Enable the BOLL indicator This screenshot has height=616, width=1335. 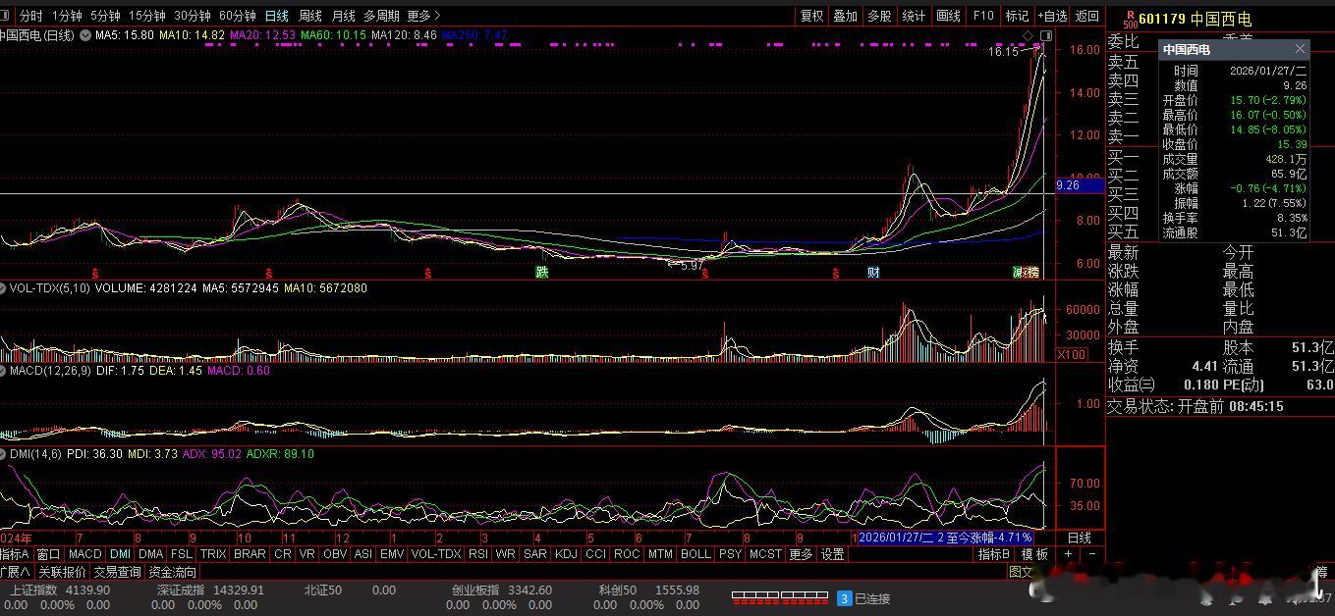(695, 554)
